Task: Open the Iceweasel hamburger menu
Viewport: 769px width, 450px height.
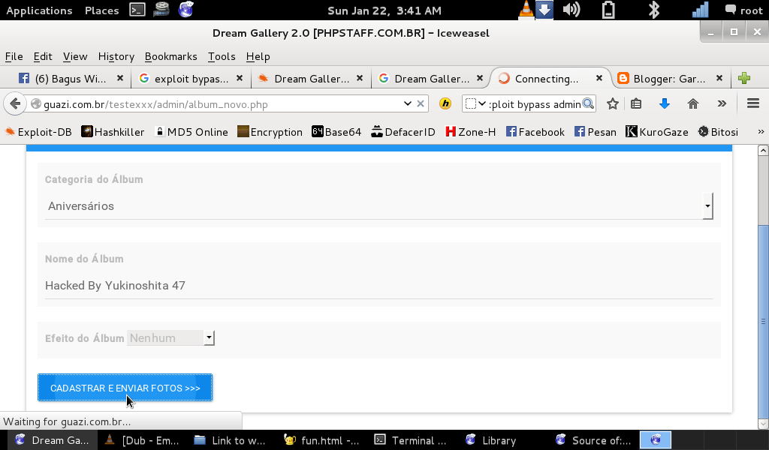Action: pos(751,103)
